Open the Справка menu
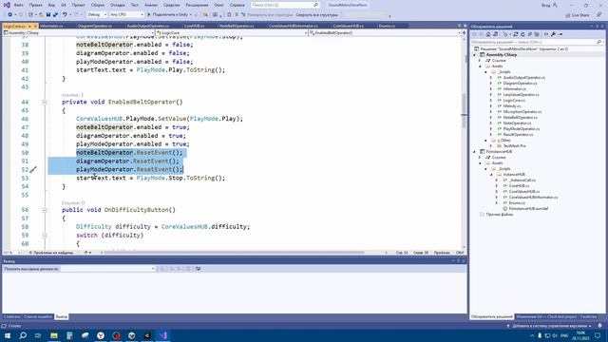Screen dimensions: 608x342 (x=237, y=5)
